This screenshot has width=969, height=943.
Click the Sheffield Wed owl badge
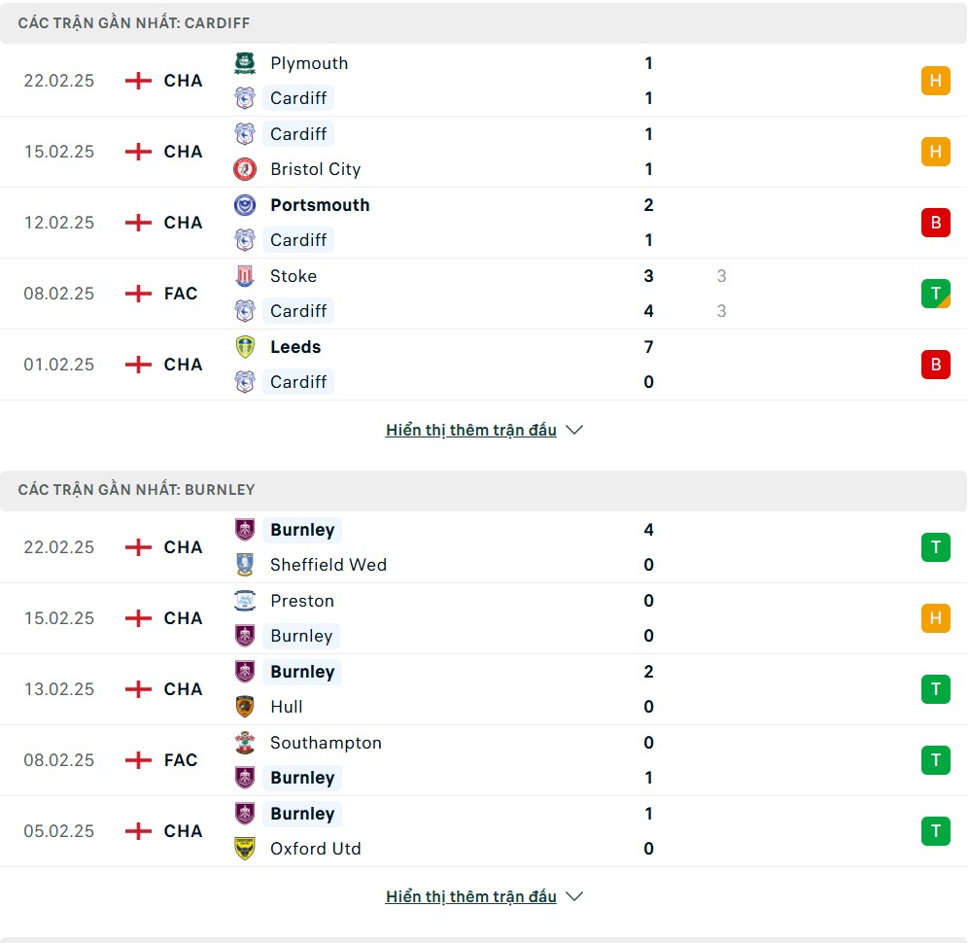[245, 565]
